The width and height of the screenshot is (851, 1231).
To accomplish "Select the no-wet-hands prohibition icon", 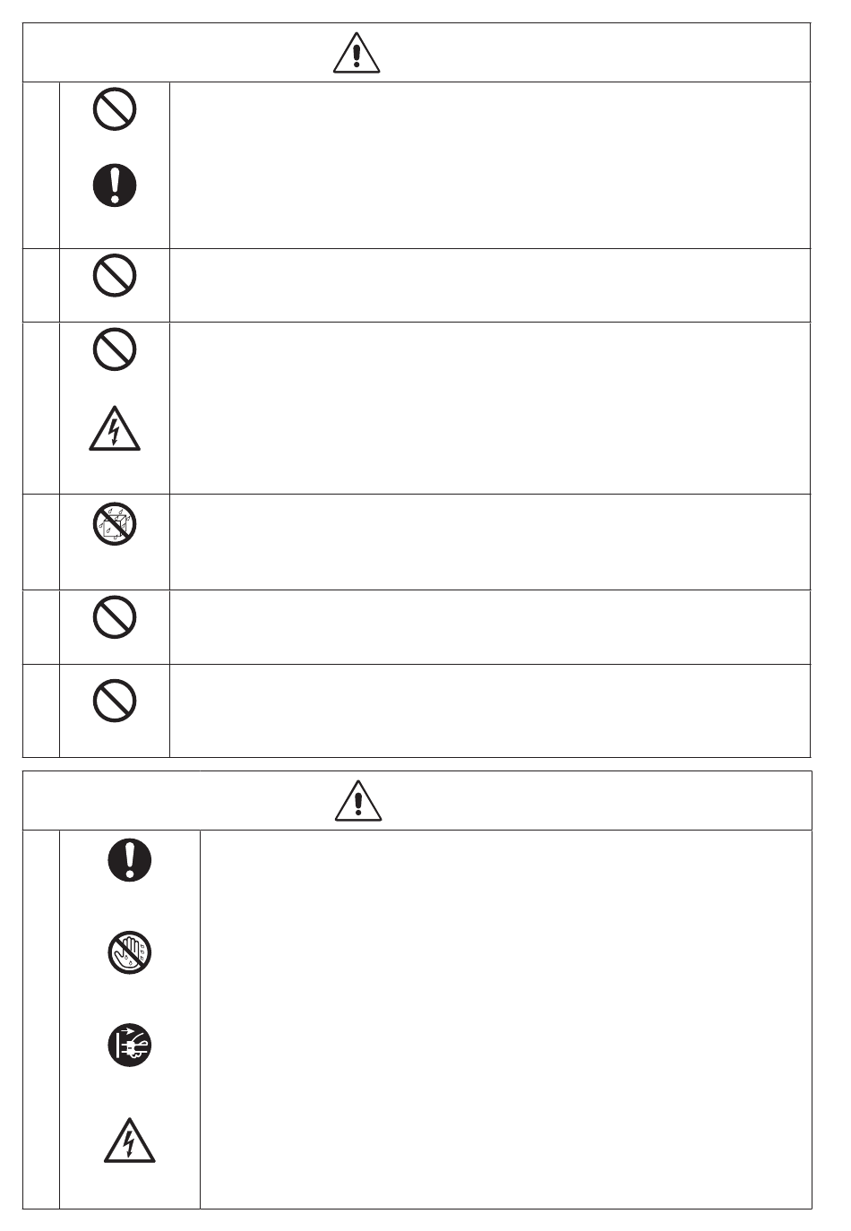I will [130, 952].
